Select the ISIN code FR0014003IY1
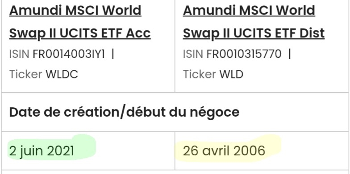350x174 pixels. tap(69, 54)
